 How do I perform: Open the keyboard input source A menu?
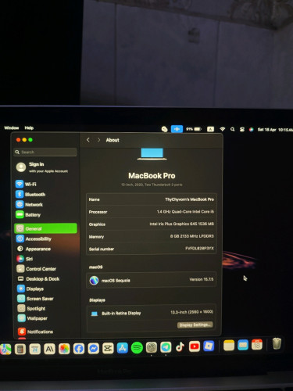coord(210,129)
